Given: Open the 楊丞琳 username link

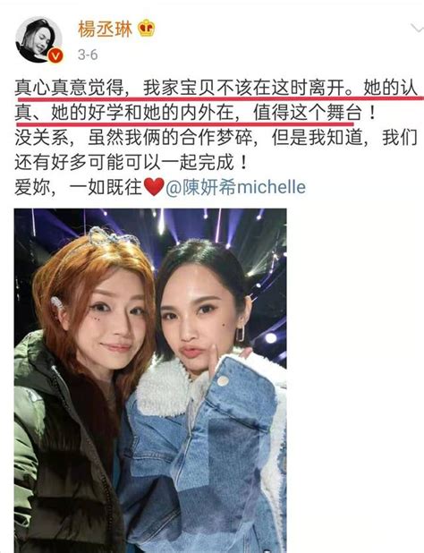Looking at the screenshot, I should click(105, 29).
